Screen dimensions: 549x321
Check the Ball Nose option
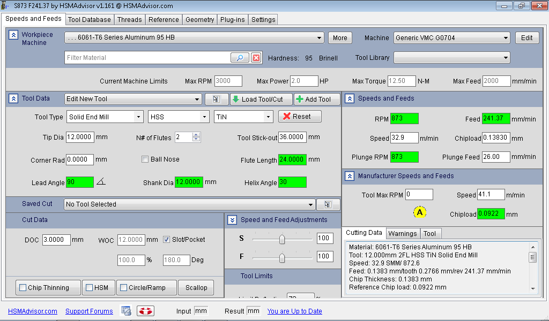click(145, 159)
